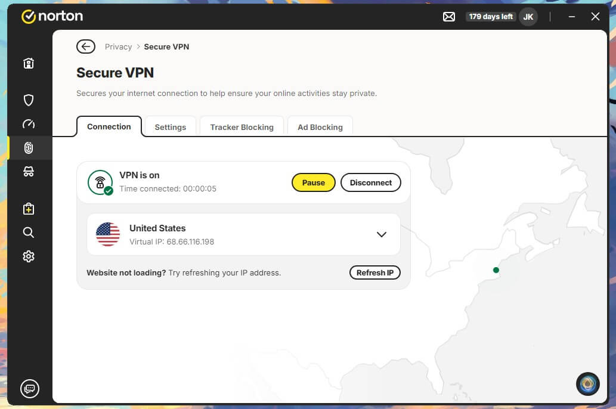This screenshot has height=409, width=616.
Task: Click the green location dot on map
Action: [496, 270]
